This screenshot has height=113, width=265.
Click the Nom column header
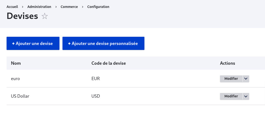pyautogui.click(x=16, y=63)
